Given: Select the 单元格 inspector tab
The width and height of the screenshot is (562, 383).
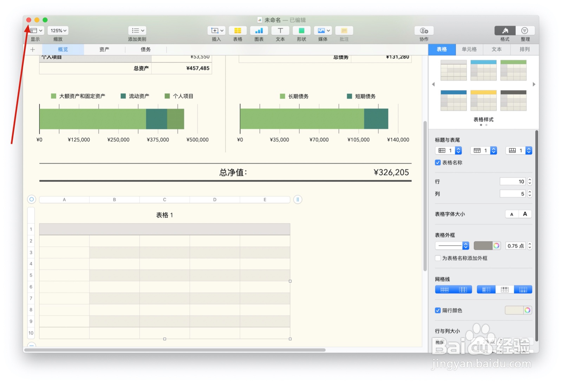Looking at the screenshot, I should (x=469, y=49).
